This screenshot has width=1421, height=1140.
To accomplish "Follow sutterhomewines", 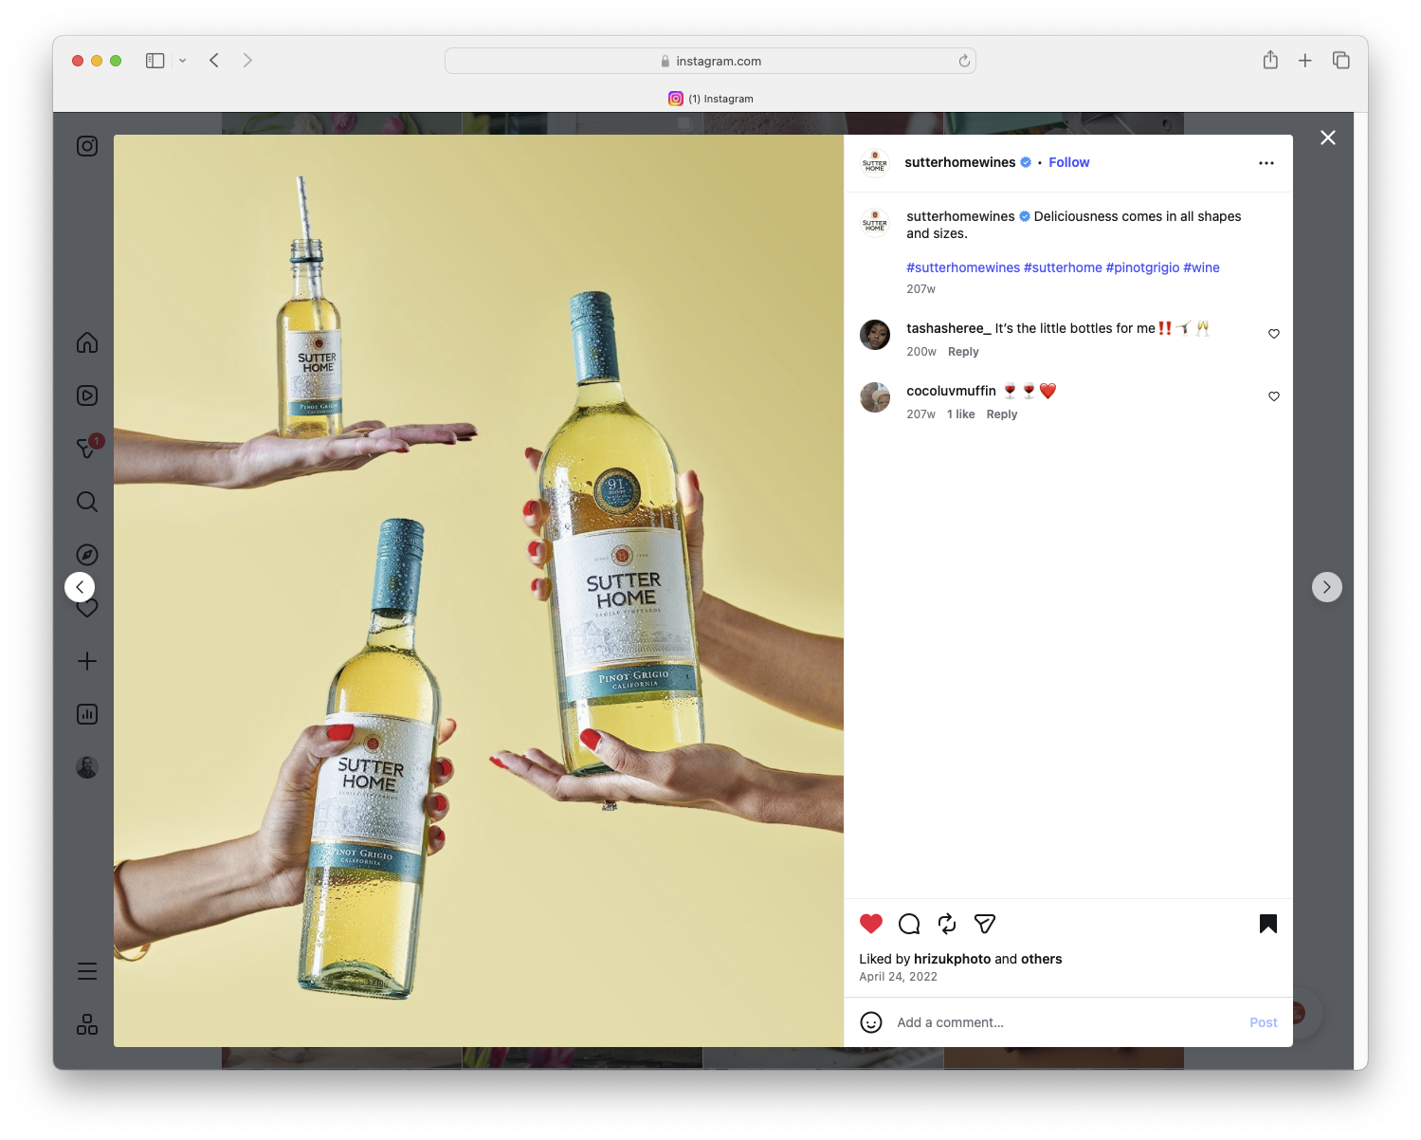I will [x=1068, y=162].
